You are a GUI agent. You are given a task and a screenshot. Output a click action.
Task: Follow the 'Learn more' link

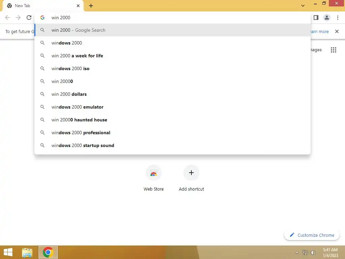pos(319,31)
